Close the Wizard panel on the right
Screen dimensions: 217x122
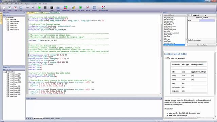[x=216, y=13]
